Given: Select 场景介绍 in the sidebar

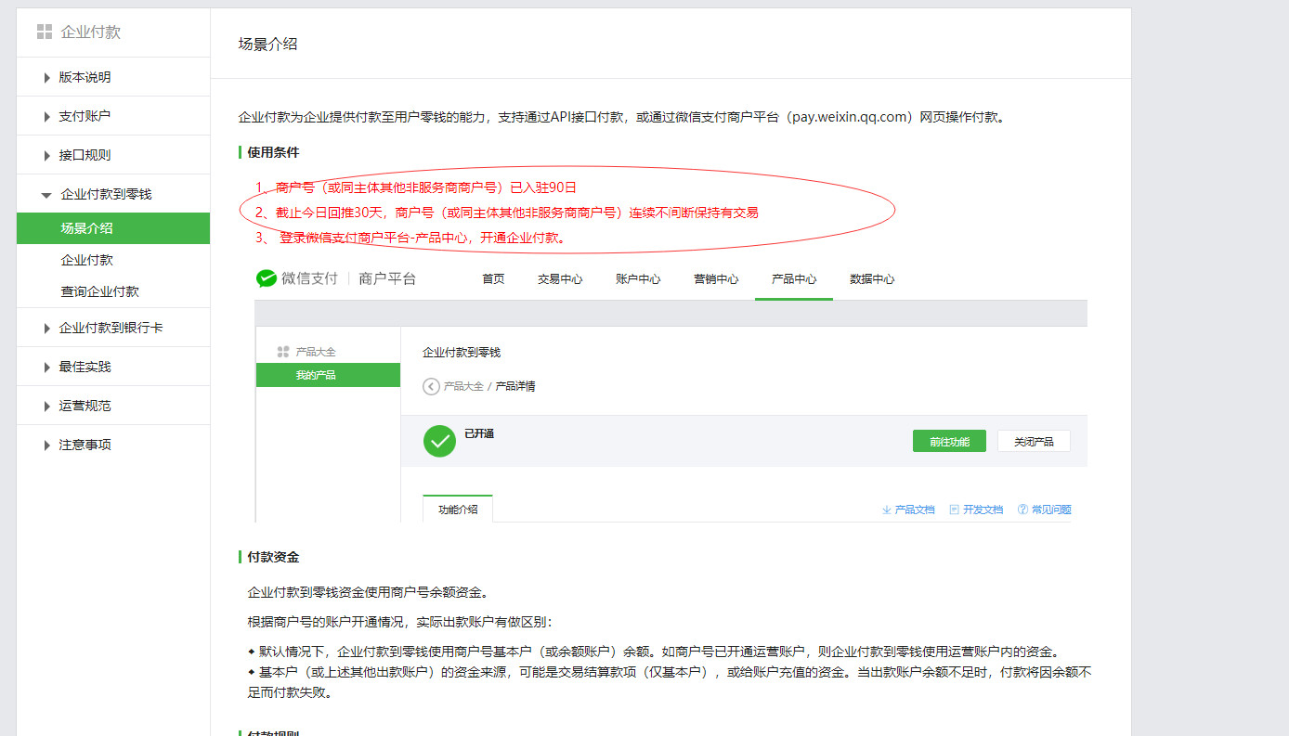Looking at the screenshot, I should click(113, 228).
